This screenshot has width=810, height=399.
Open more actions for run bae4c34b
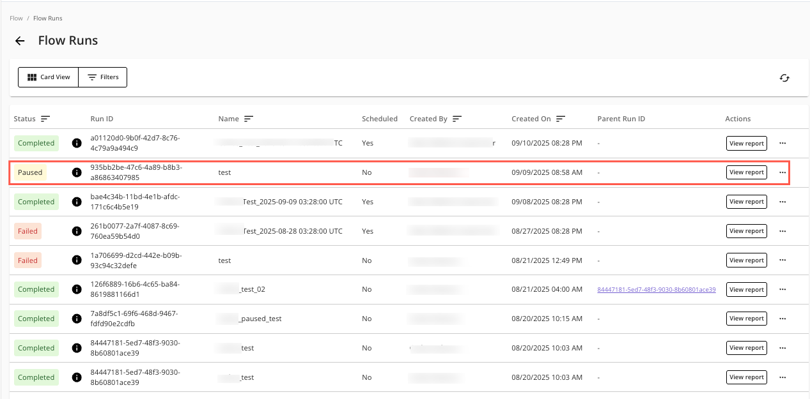(783, 202)
